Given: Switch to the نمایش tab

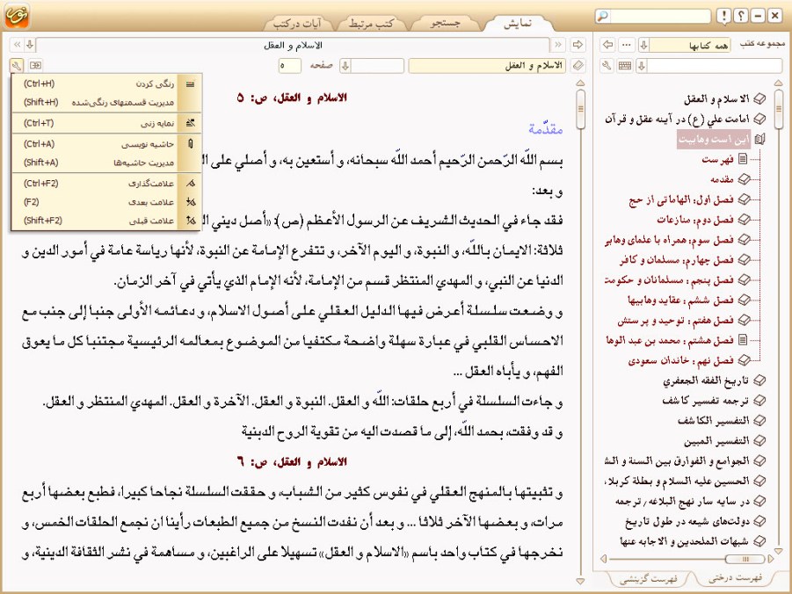Looking at the screenshot, I should click(517, 23).
